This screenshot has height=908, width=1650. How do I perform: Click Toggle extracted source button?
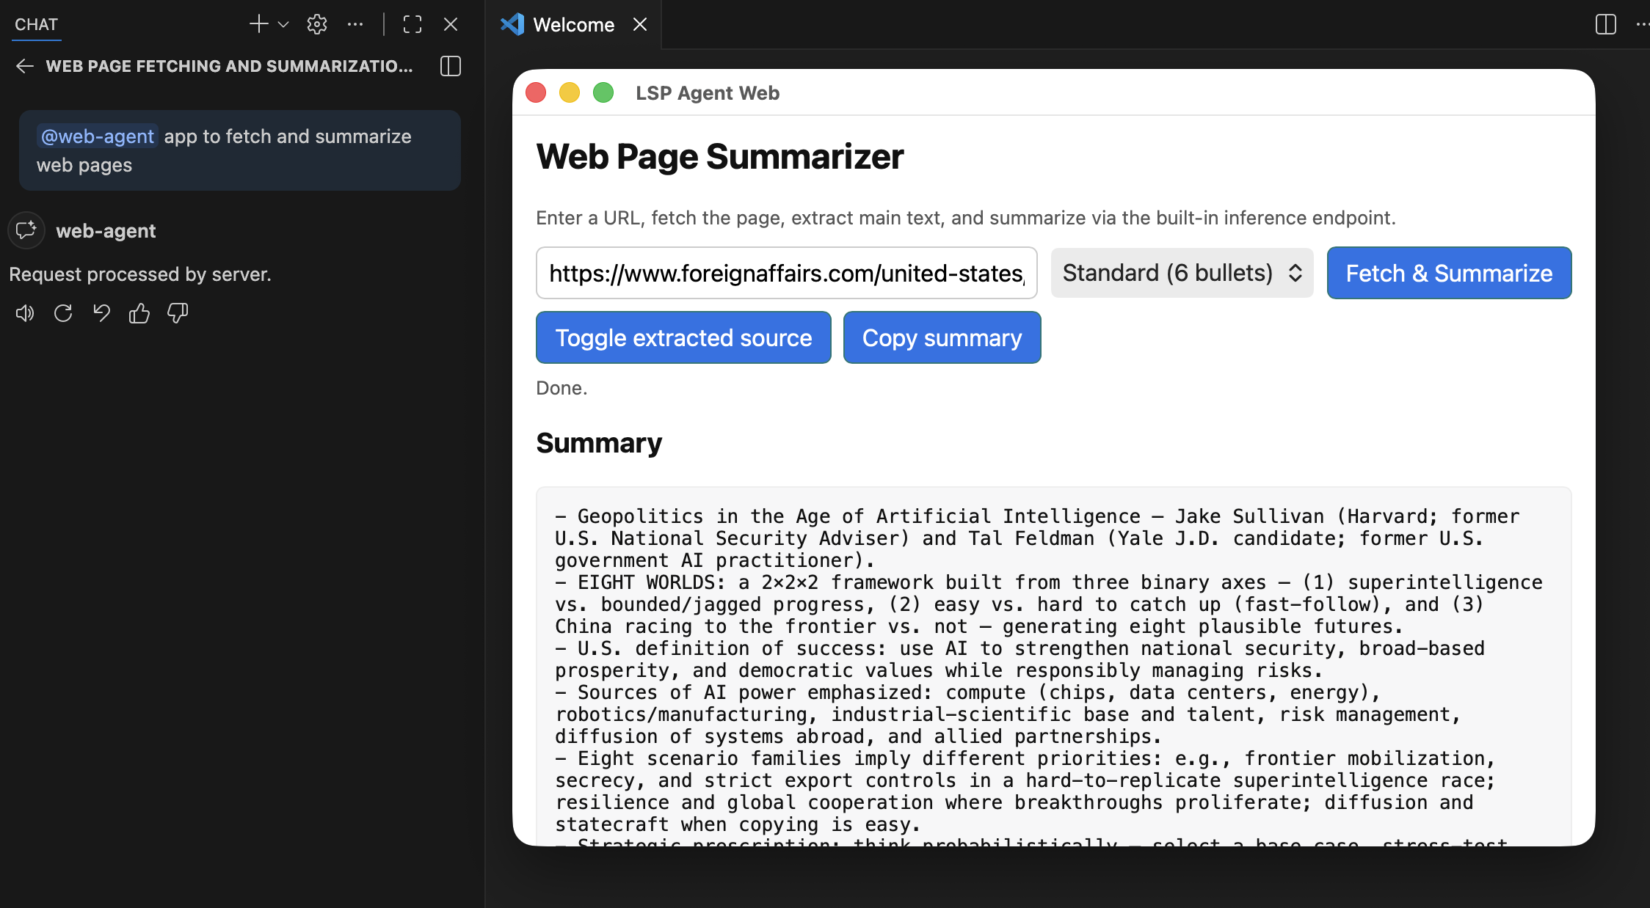click(x=683, y=337)
